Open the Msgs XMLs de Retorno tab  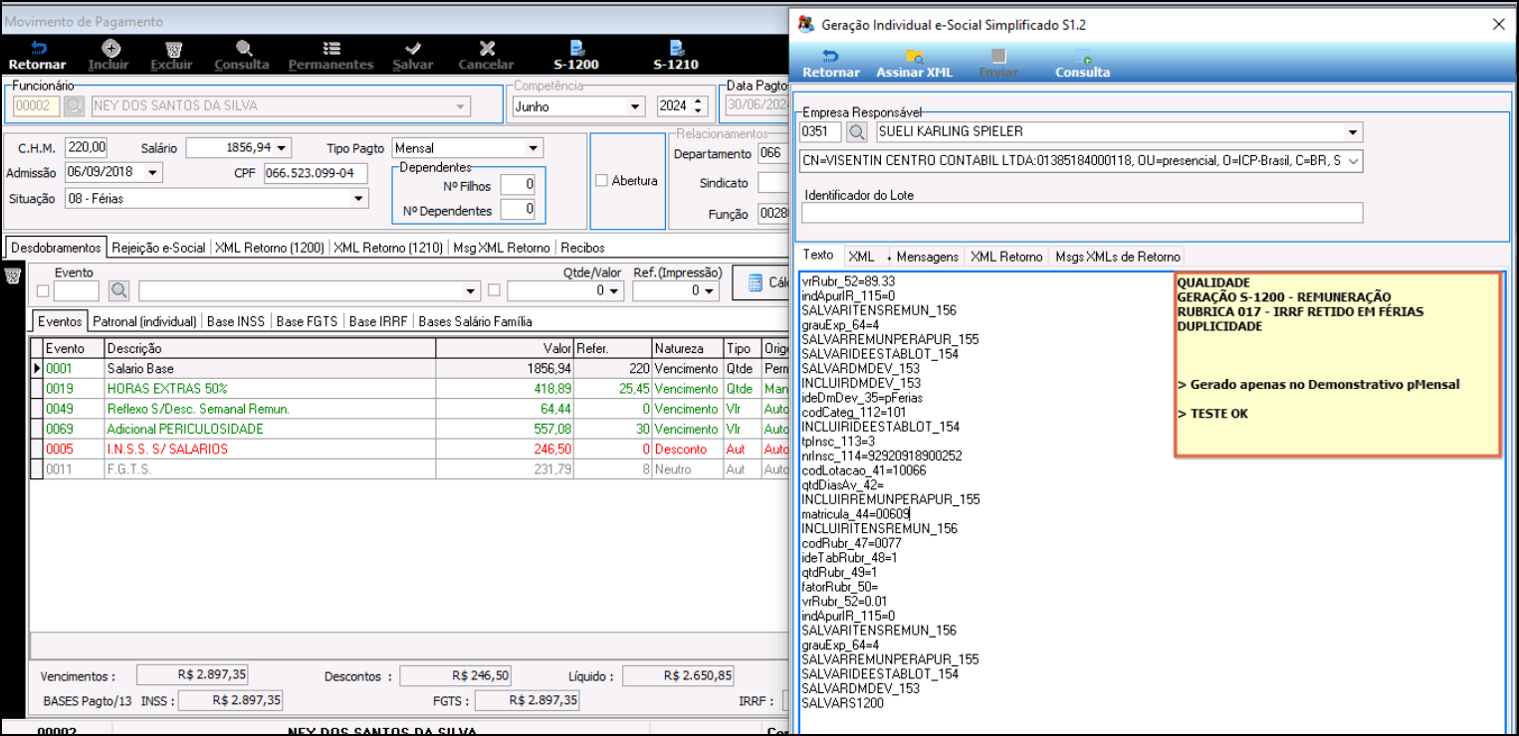pos(1117,257)
